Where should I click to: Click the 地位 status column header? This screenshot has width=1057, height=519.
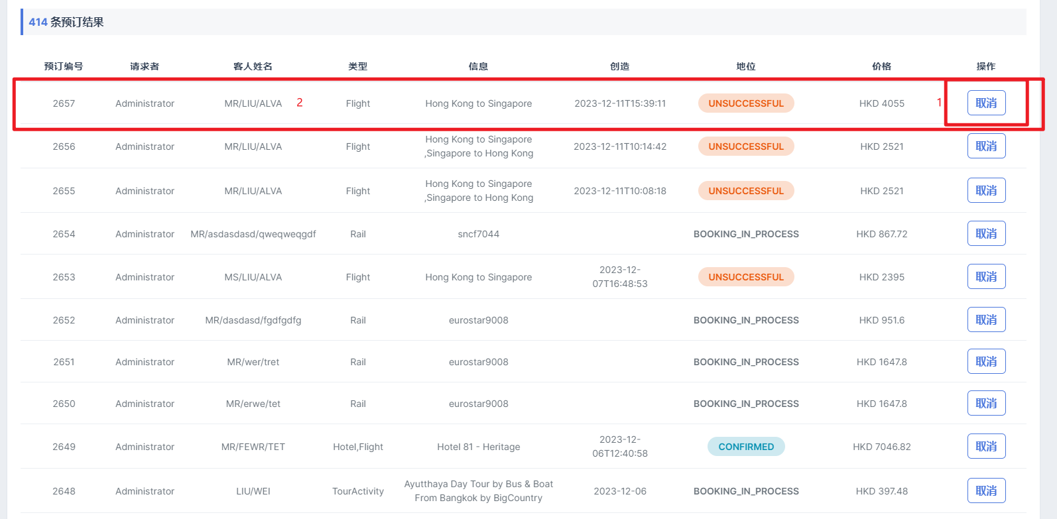point(746,66)
